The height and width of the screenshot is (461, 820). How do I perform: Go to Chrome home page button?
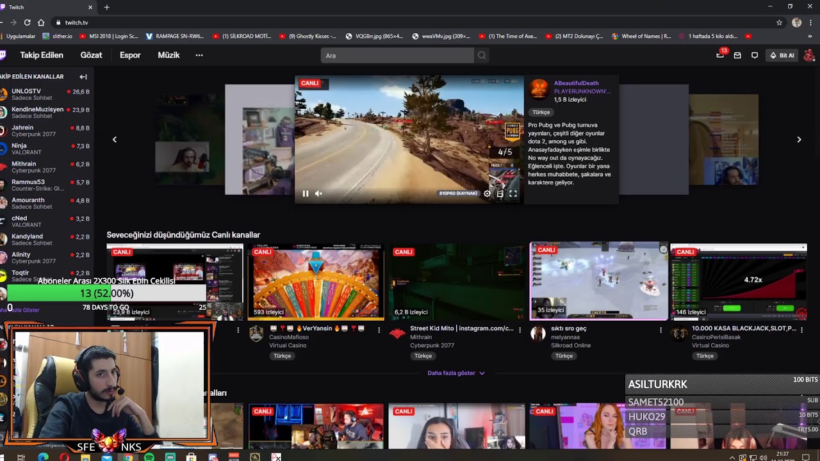click(x=42, y=22)
